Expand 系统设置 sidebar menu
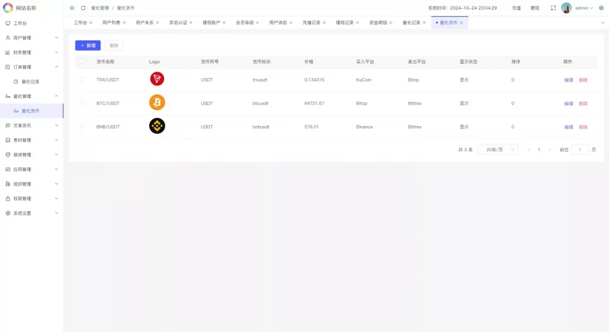Viewport: 609px width, 332px height. pyautogui.click(x=32, y=213)
